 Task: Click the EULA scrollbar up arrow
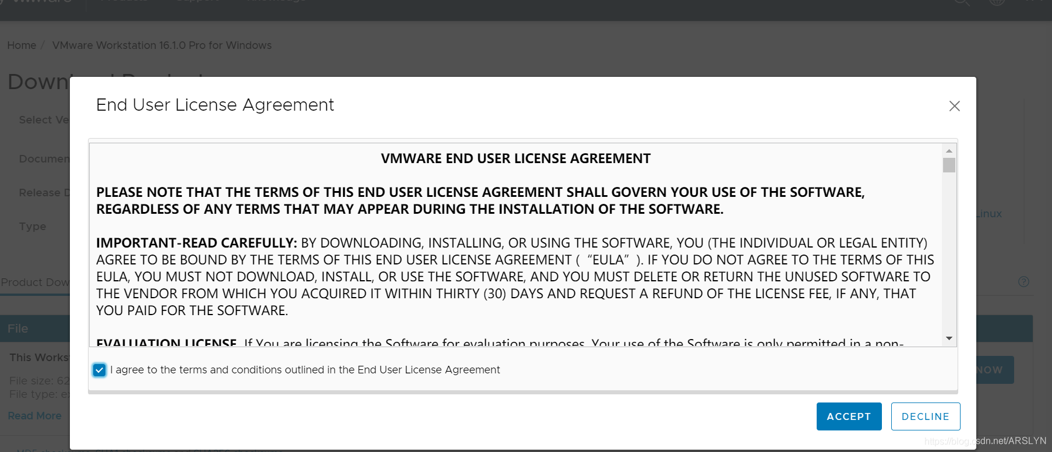(x=949, y=151)
